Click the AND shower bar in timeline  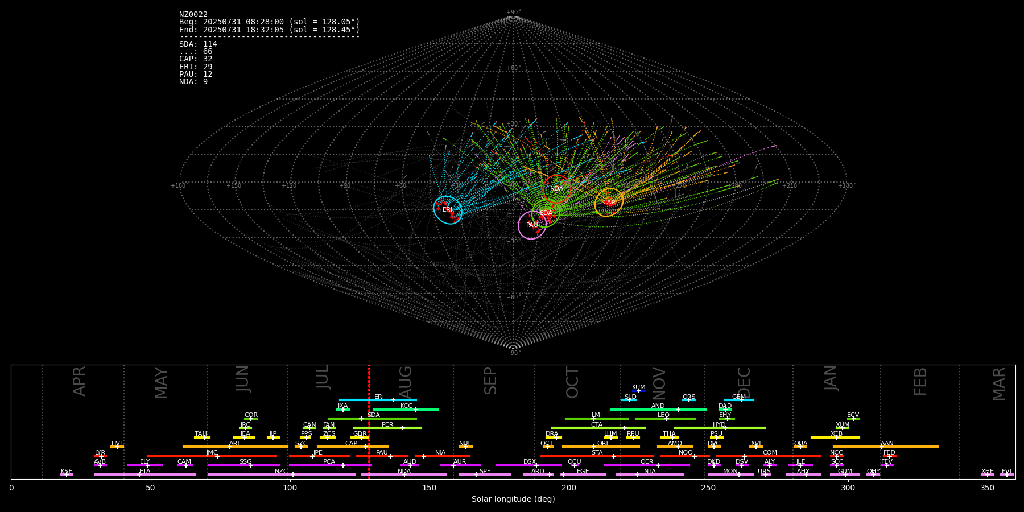(658, 409)
